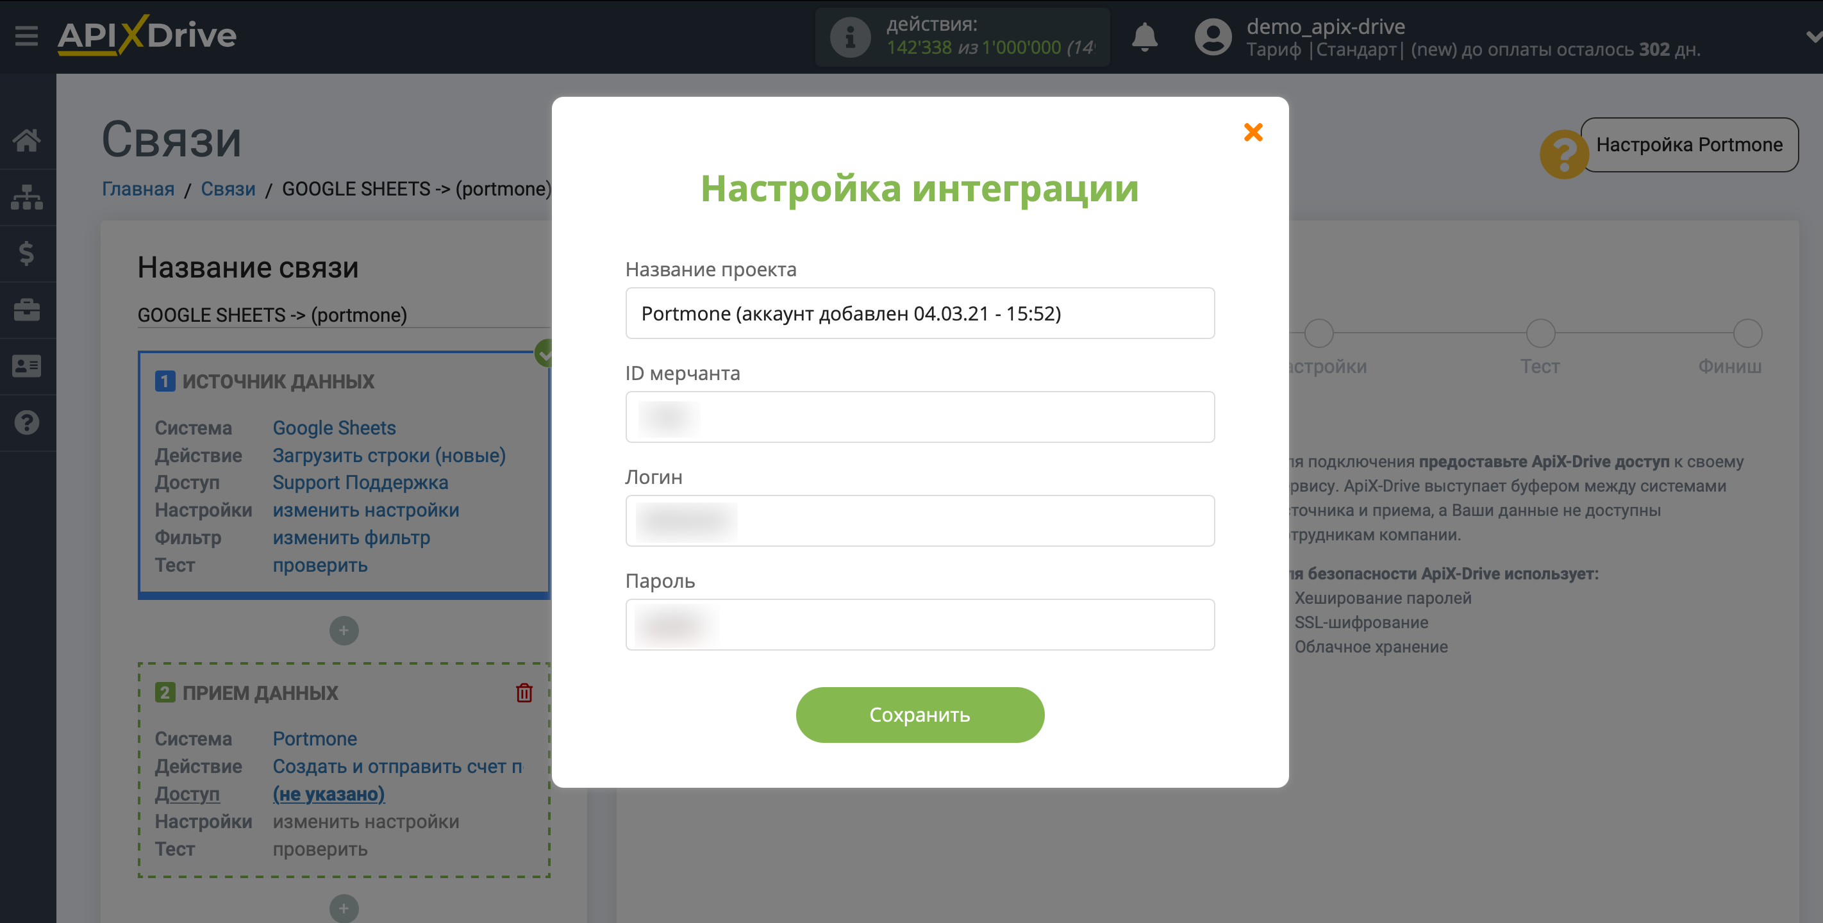This screenshot has width=1823, height=923.
Task: Focus the ID мерчанта field
Action: [x=920, y=417]
